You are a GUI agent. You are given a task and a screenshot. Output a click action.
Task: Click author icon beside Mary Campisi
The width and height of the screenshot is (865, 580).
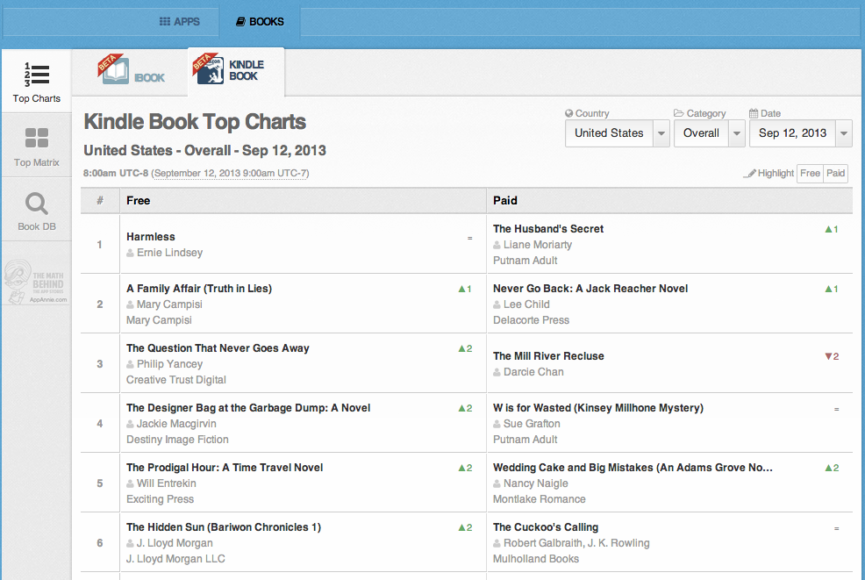[x=130, y=304]
